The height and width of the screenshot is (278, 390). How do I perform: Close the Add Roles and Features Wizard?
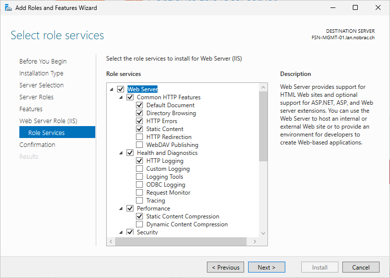tap(378, 8)
